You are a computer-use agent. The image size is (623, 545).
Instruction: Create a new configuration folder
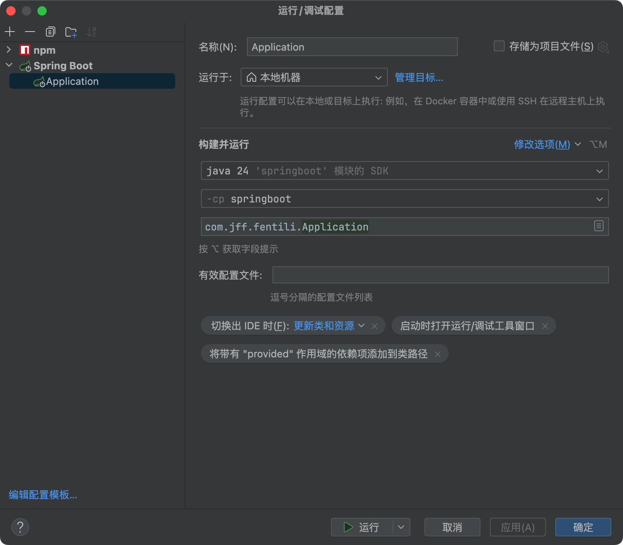point(71,32)
